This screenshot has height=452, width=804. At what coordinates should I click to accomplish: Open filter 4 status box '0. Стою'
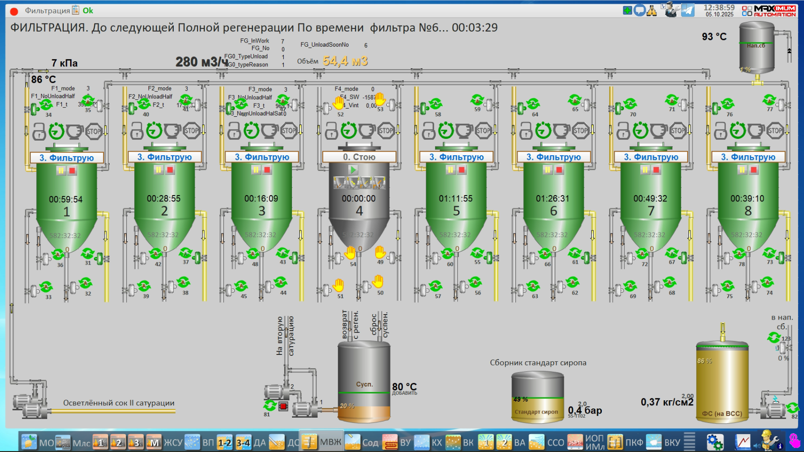click(x=359, y=157)
